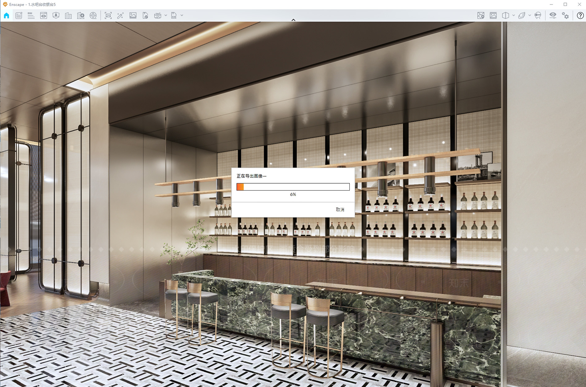Open the window-with-eye Collaboration icon

[44, 15]
